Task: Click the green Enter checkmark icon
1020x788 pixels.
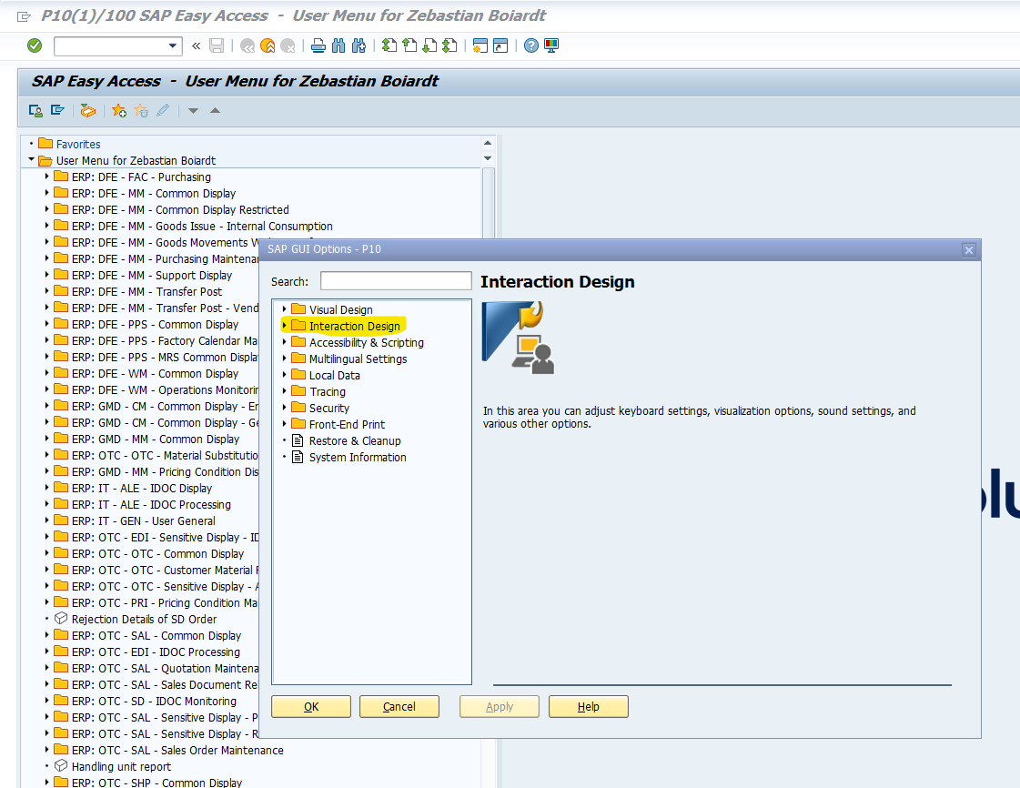Action: coord(35,45)
